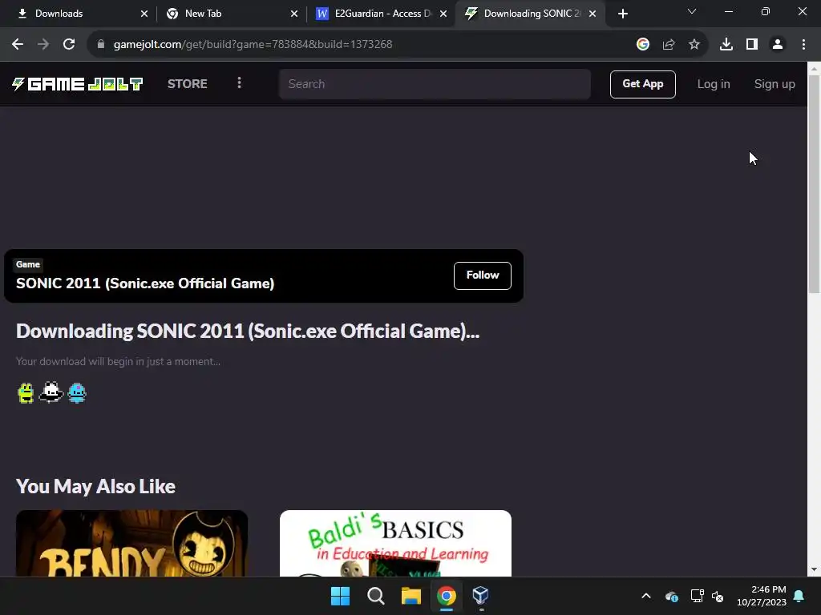The height and width of the screenshot is (615, 821).
Task: Click the blue pixel creature icon
Action: (x=76, y=392)
